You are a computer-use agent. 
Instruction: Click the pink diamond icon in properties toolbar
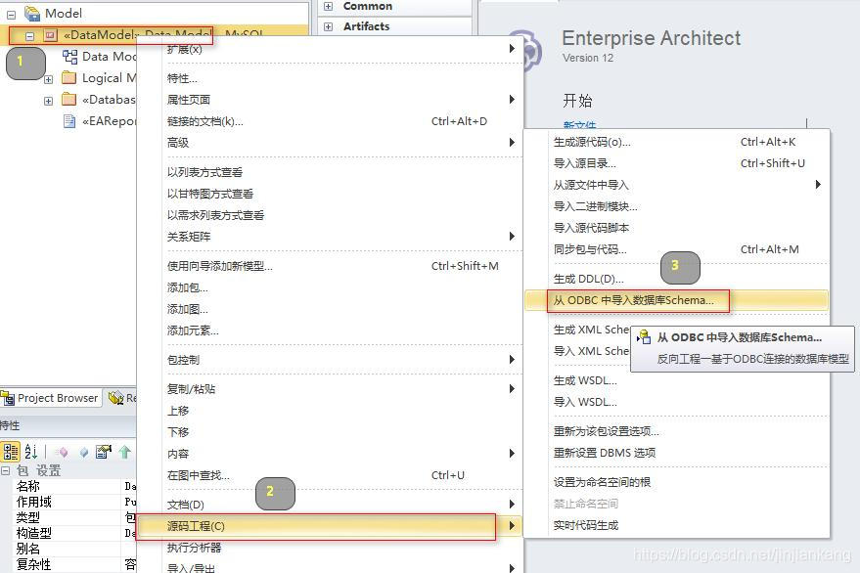63,452
